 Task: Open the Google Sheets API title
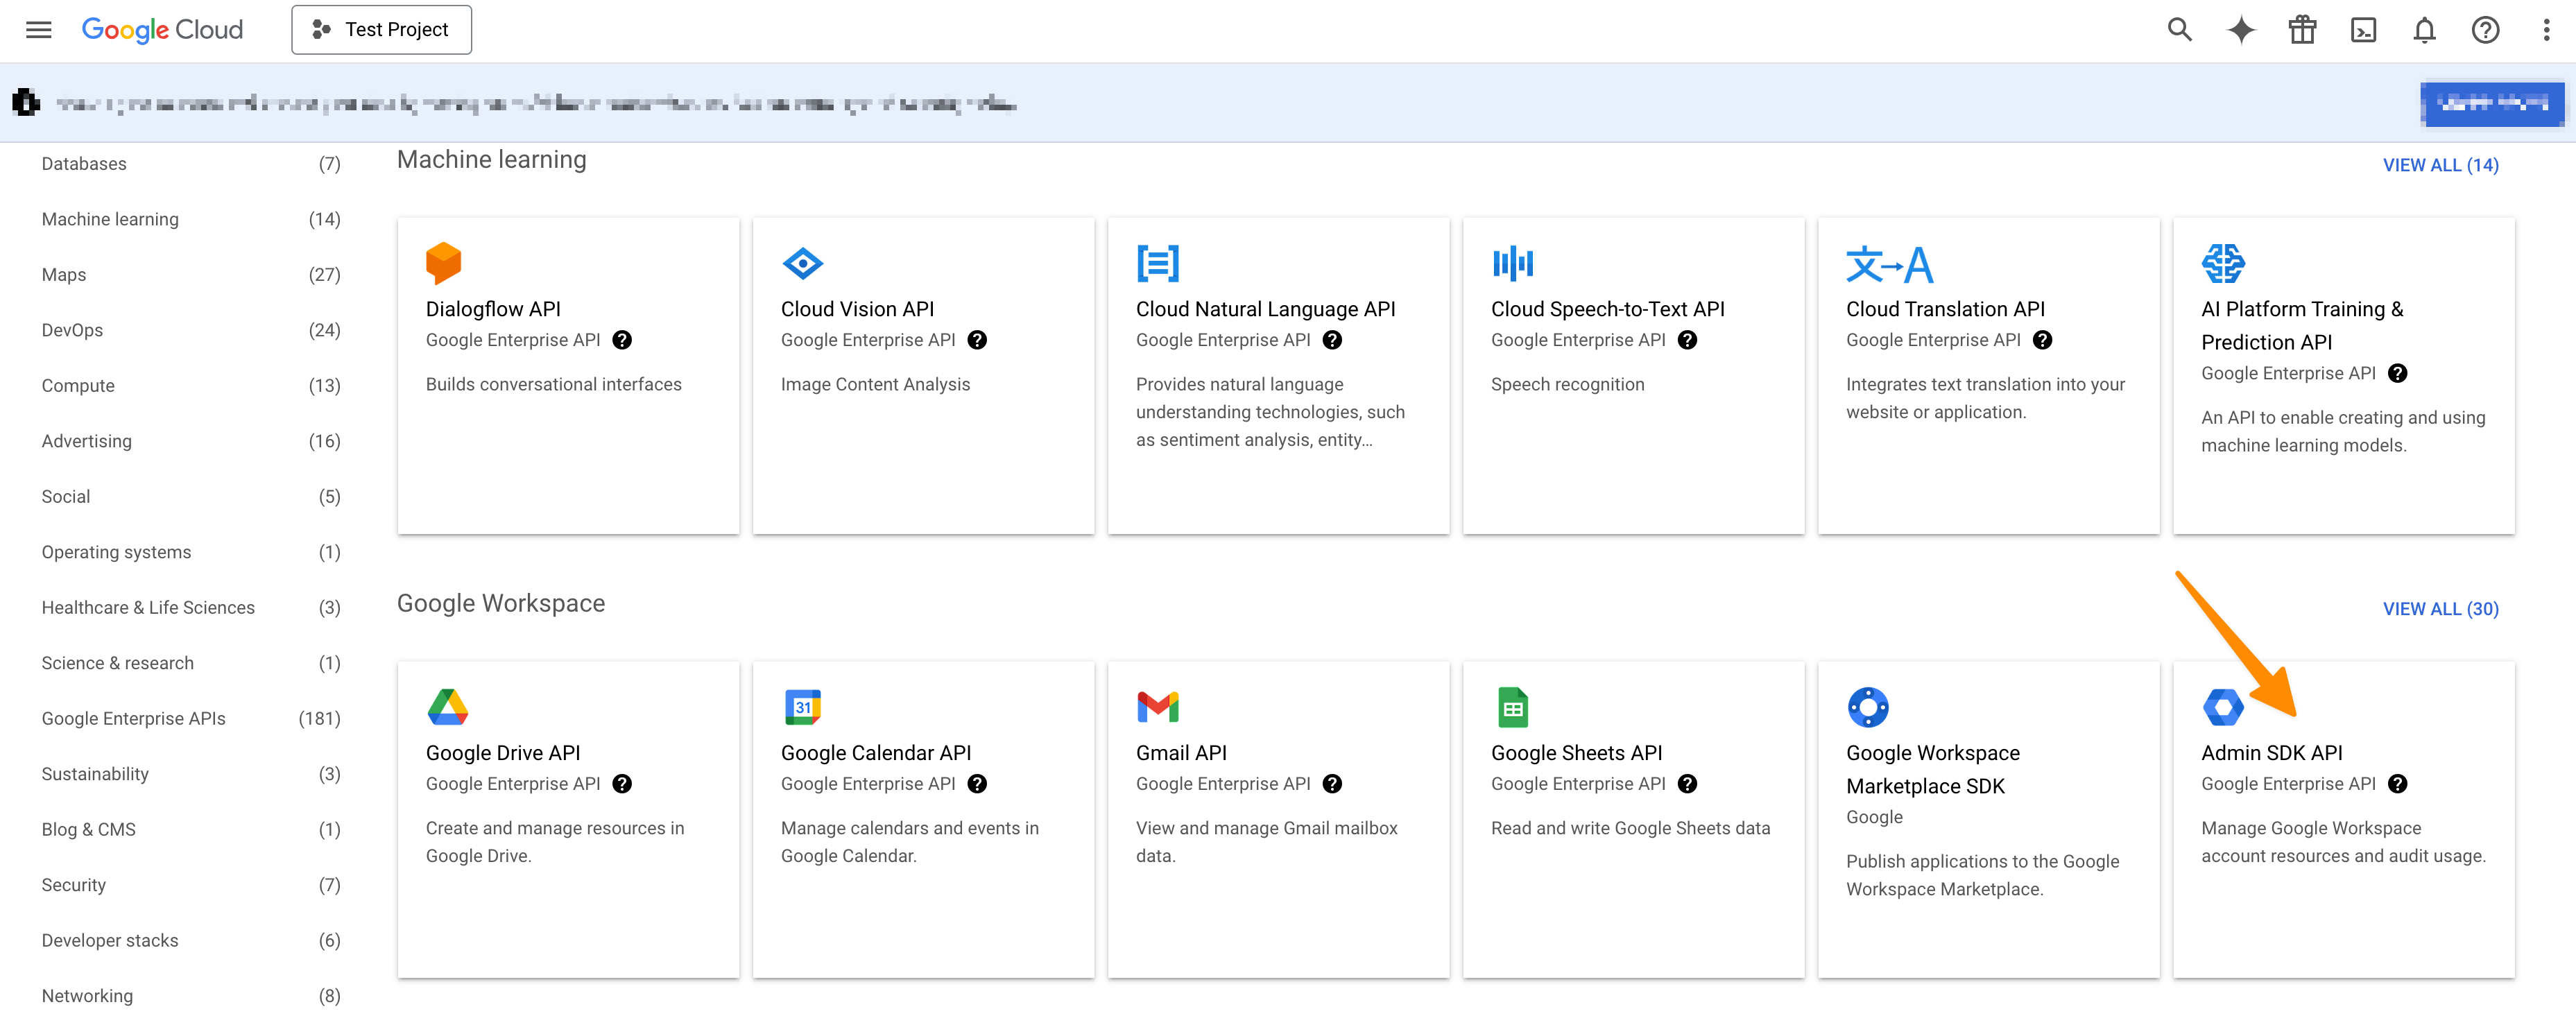click(x=1576, y=753)
